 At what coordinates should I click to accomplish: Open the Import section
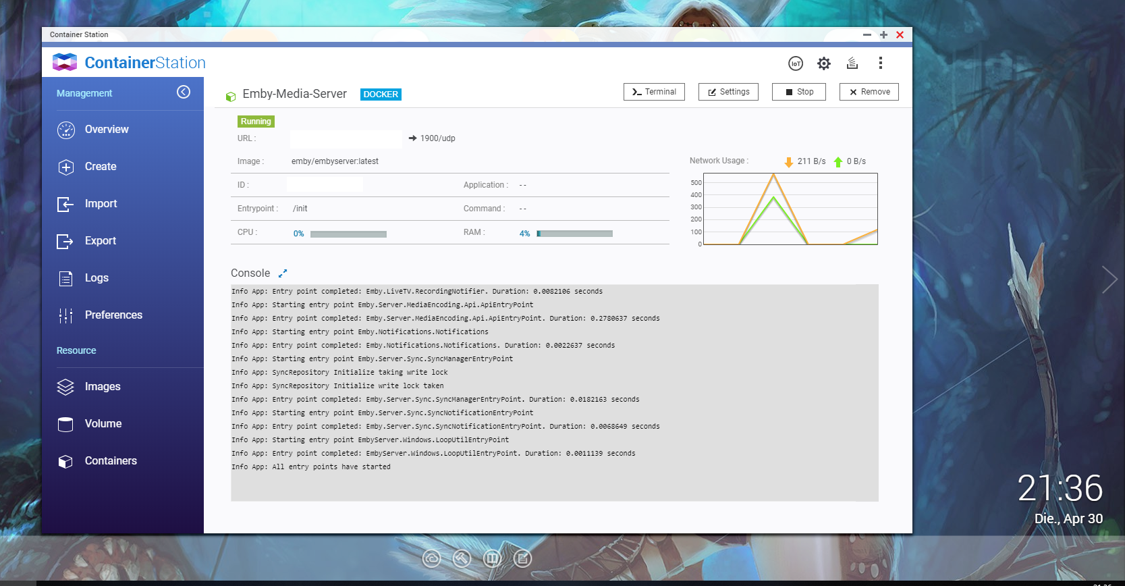[101, 204]
